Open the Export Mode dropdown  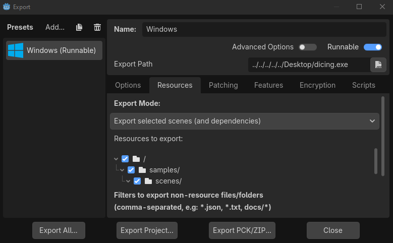point(245,121)
